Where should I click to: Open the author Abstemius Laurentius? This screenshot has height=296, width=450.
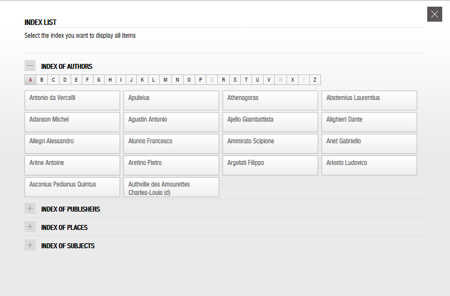(369, 101)
